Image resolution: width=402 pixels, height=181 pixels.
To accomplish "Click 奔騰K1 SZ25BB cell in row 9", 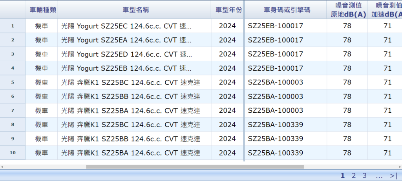I will pos(134,139).
